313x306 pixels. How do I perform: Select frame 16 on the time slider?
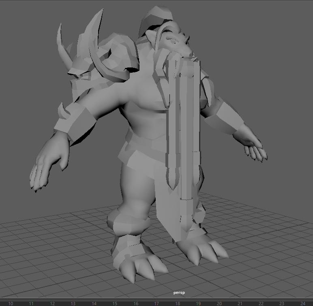tap(136, 304)
